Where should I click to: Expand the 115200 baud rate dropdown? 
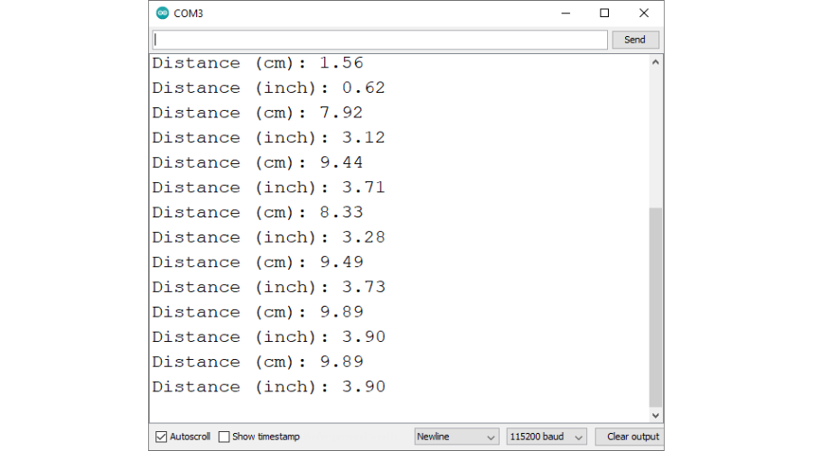click(547, 437)
